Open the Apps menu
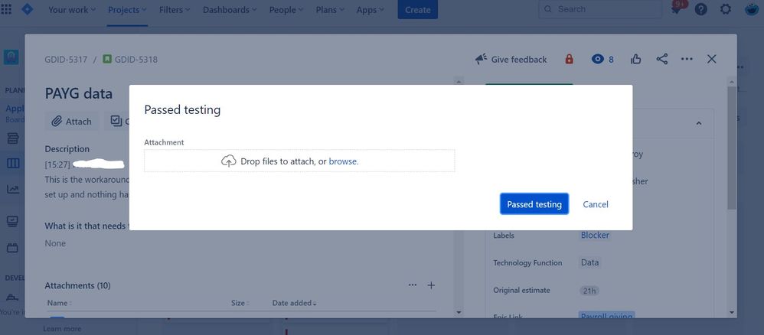 [x=370, y=10]
